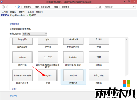Screen dimensions: 137x100
Task: Open the 编辑(E) menu
Action: [13, 12]
